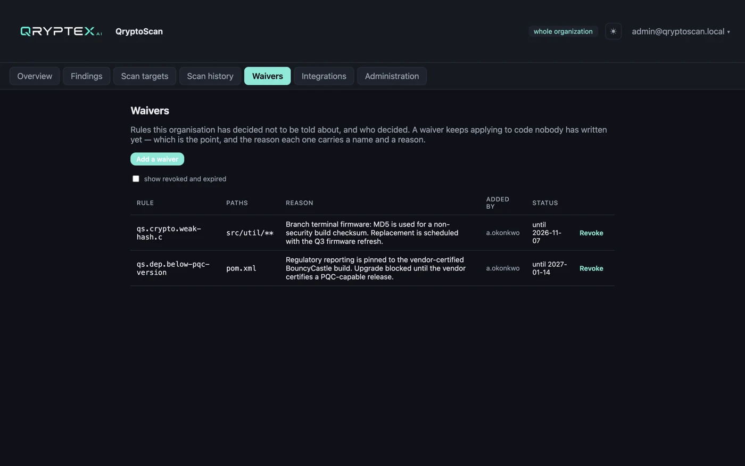This screenshot has height=466, width=745.
Task: Click the REASON column header
Action: click(x=300, y=203)
